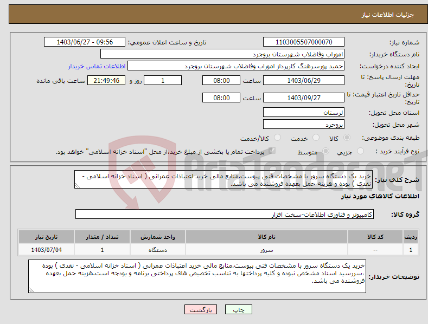Click the دستگاه unit cell
Image resolution: width=428 pixels, height=324 pixels.
158,250
